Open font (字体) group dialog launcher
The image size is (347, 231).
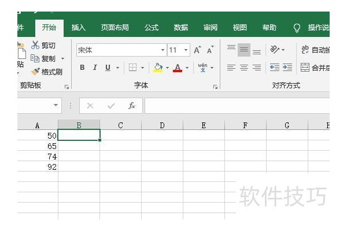pyautogui.click(x=215, y=87)
